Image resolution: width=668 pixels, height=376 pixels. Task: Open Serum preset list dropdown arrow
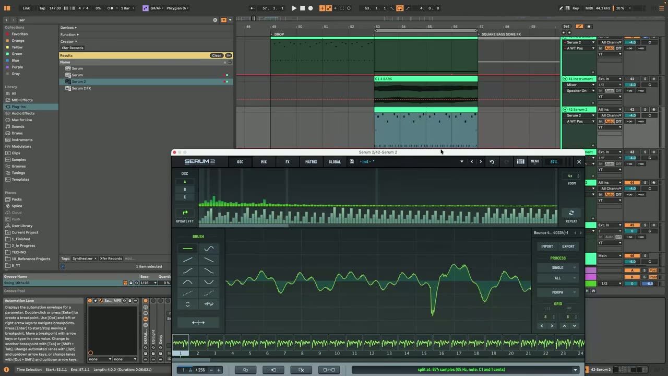pyautogui.click(x=461, y=162)
